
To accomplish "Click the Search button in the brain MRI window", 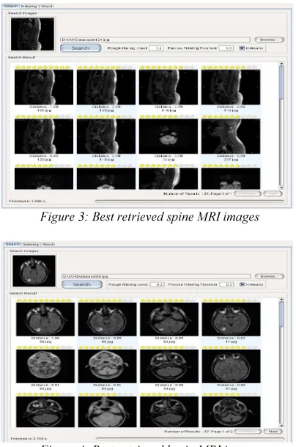I will pos(82,284).
